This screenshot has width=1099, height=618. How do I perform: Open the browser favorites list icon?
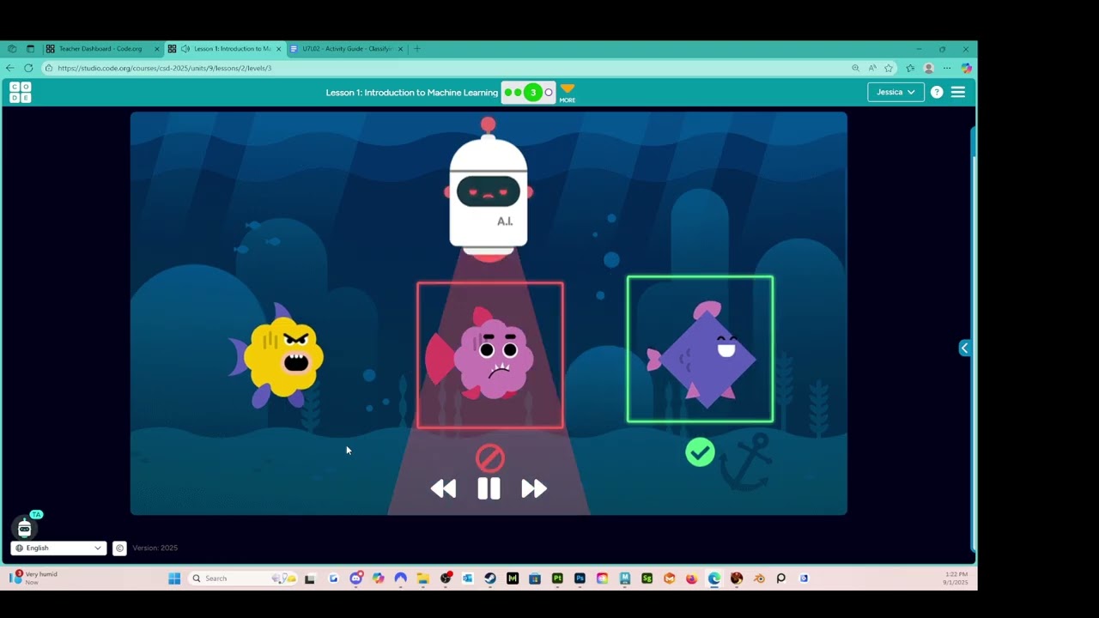click(x=910, y=68)
